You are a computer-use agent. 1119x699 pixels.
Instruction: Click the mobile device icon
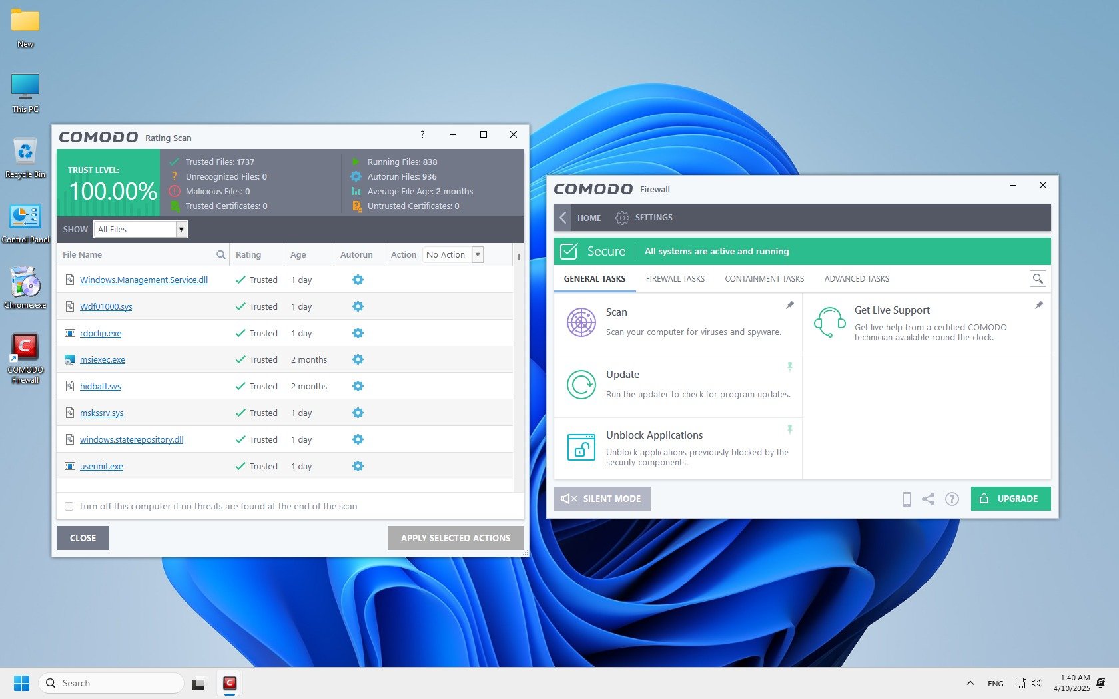(x=906, y=499)
